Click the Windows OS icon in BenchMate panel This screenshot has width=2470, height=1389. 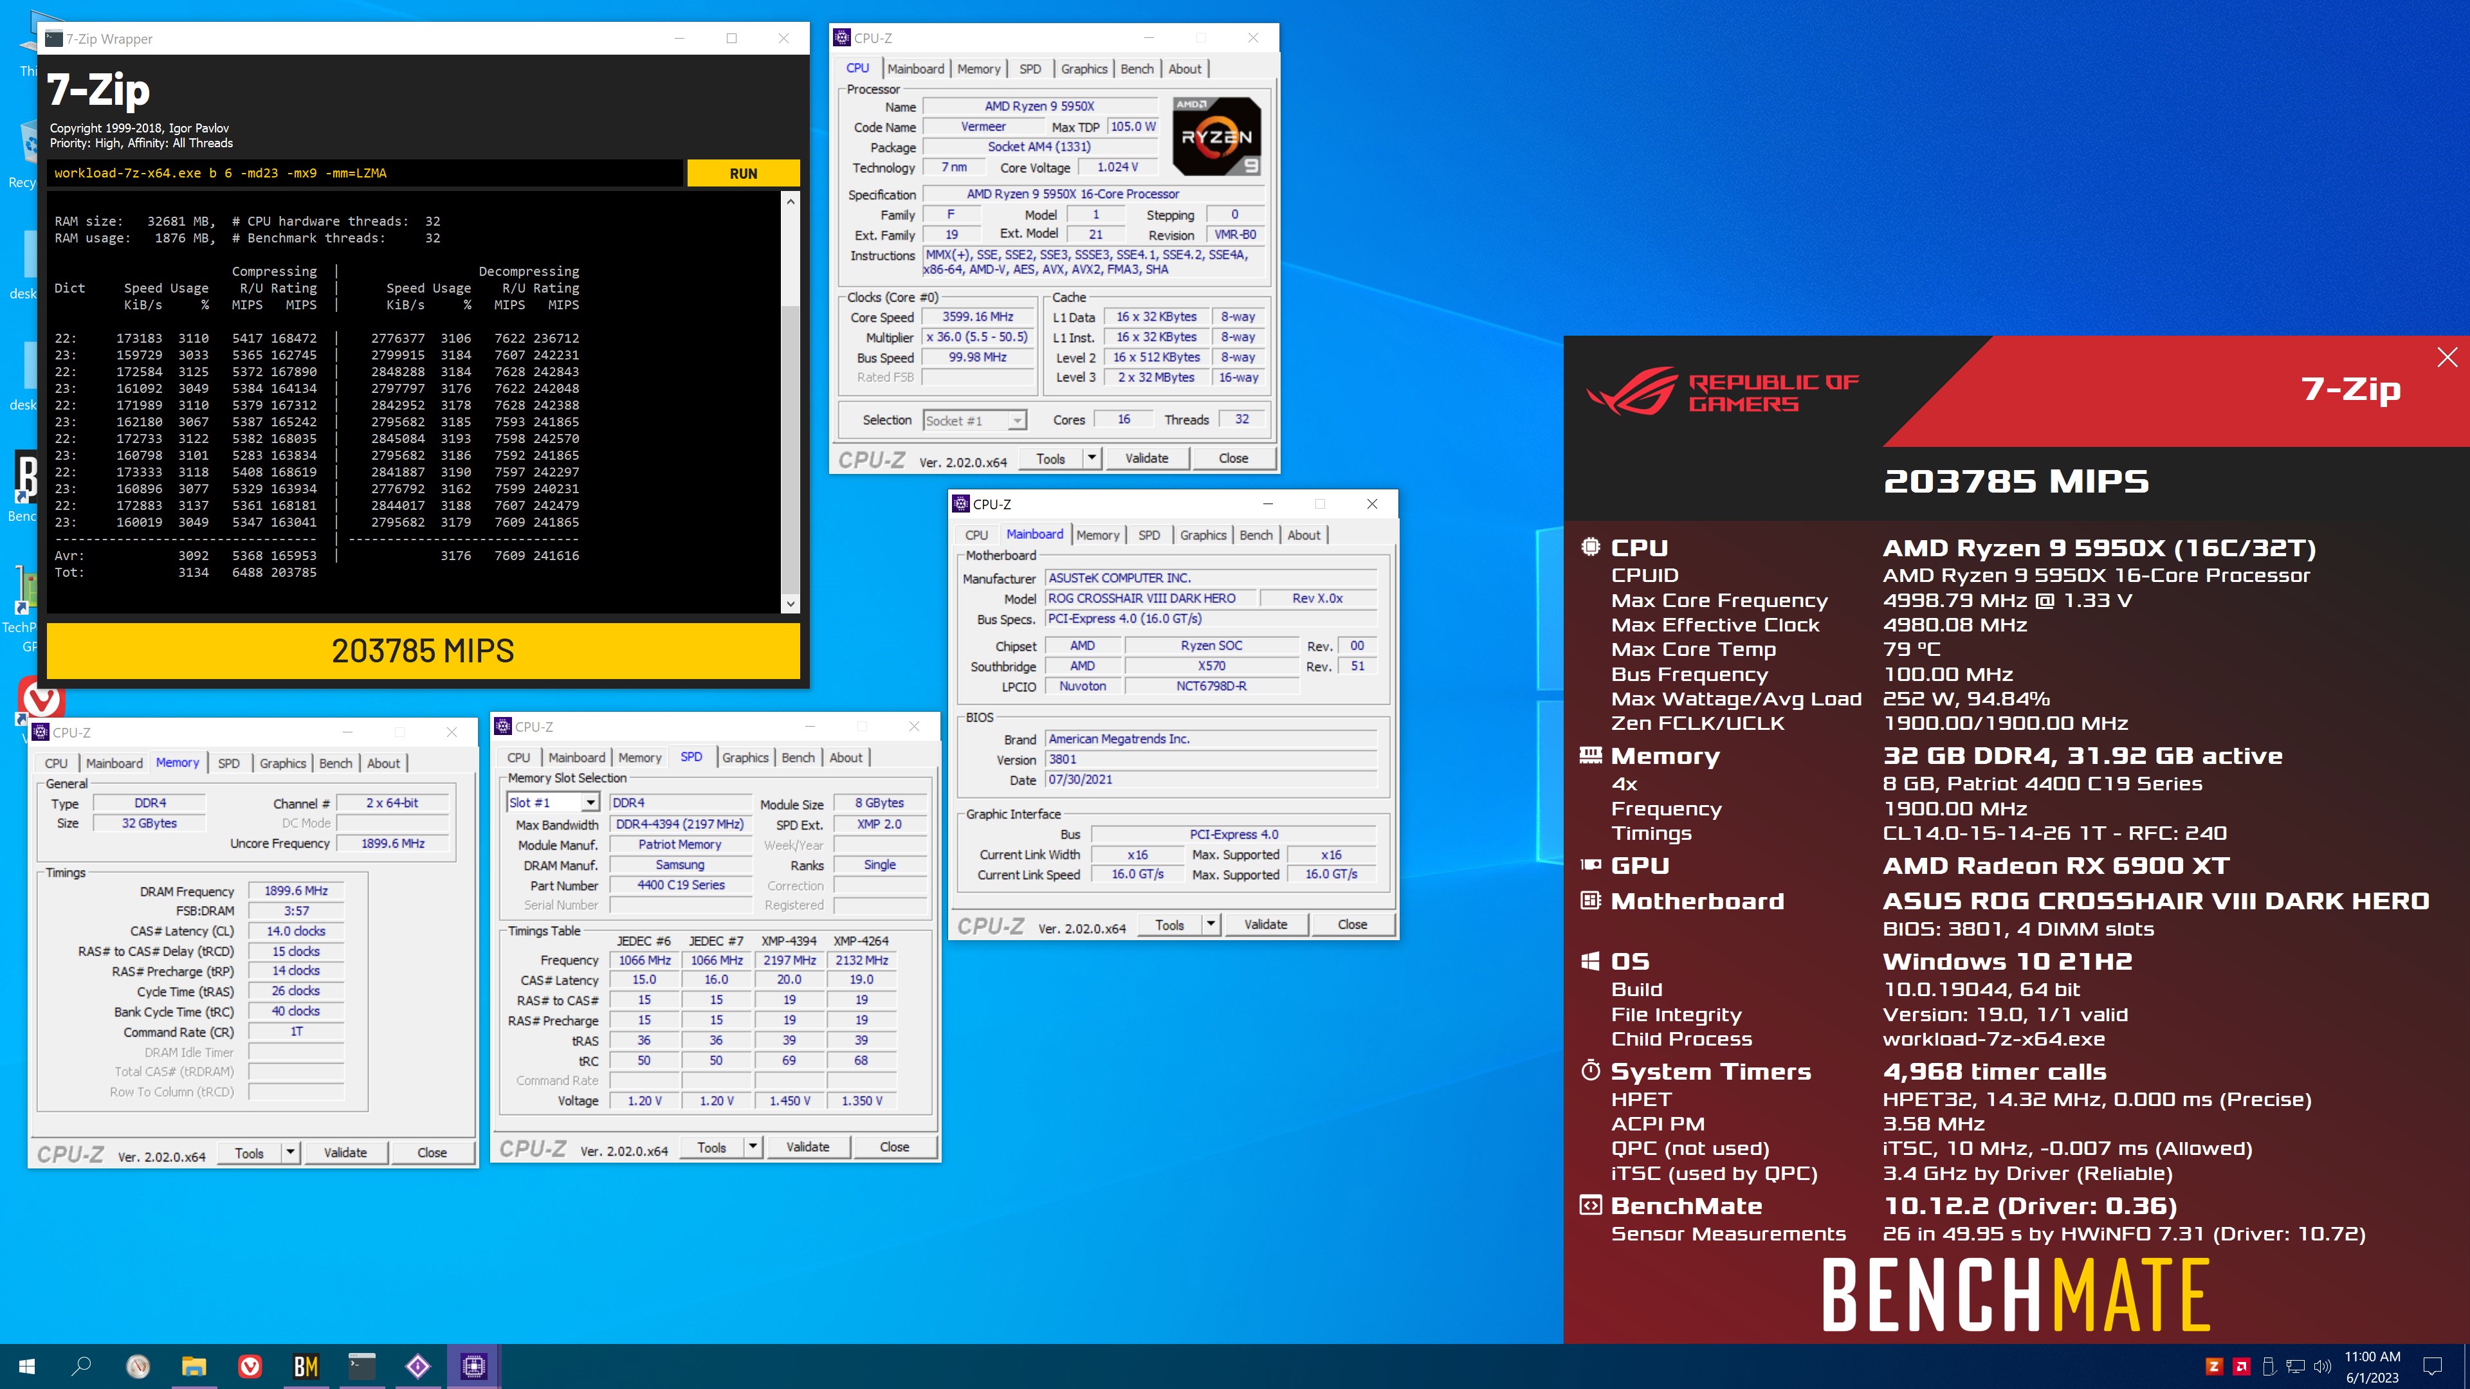(1590, 961)
